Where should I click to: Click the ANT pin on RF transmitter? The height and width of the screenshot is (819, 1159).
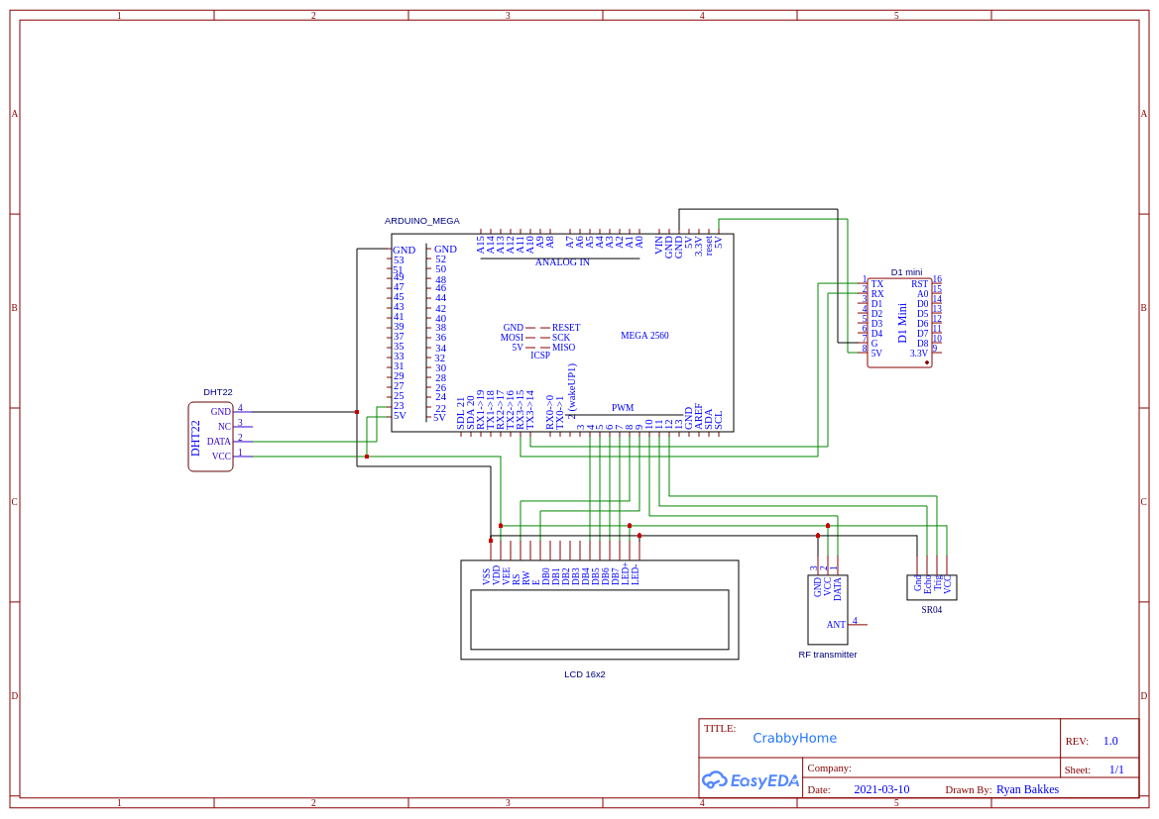836,625
